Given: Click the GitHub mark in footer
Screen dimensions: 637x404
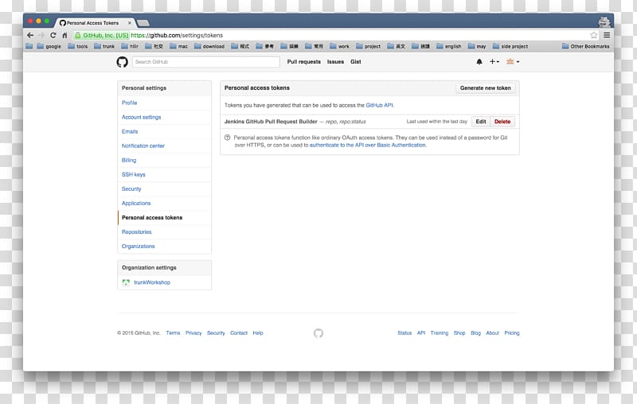Looking at the screenshot, I should [318, 333].
